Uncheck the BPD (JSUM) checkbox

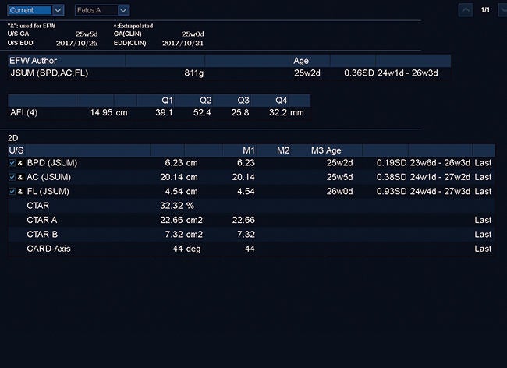(12, 163)
